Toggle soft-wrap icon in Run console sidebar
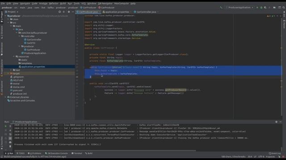 coord(10,134)
